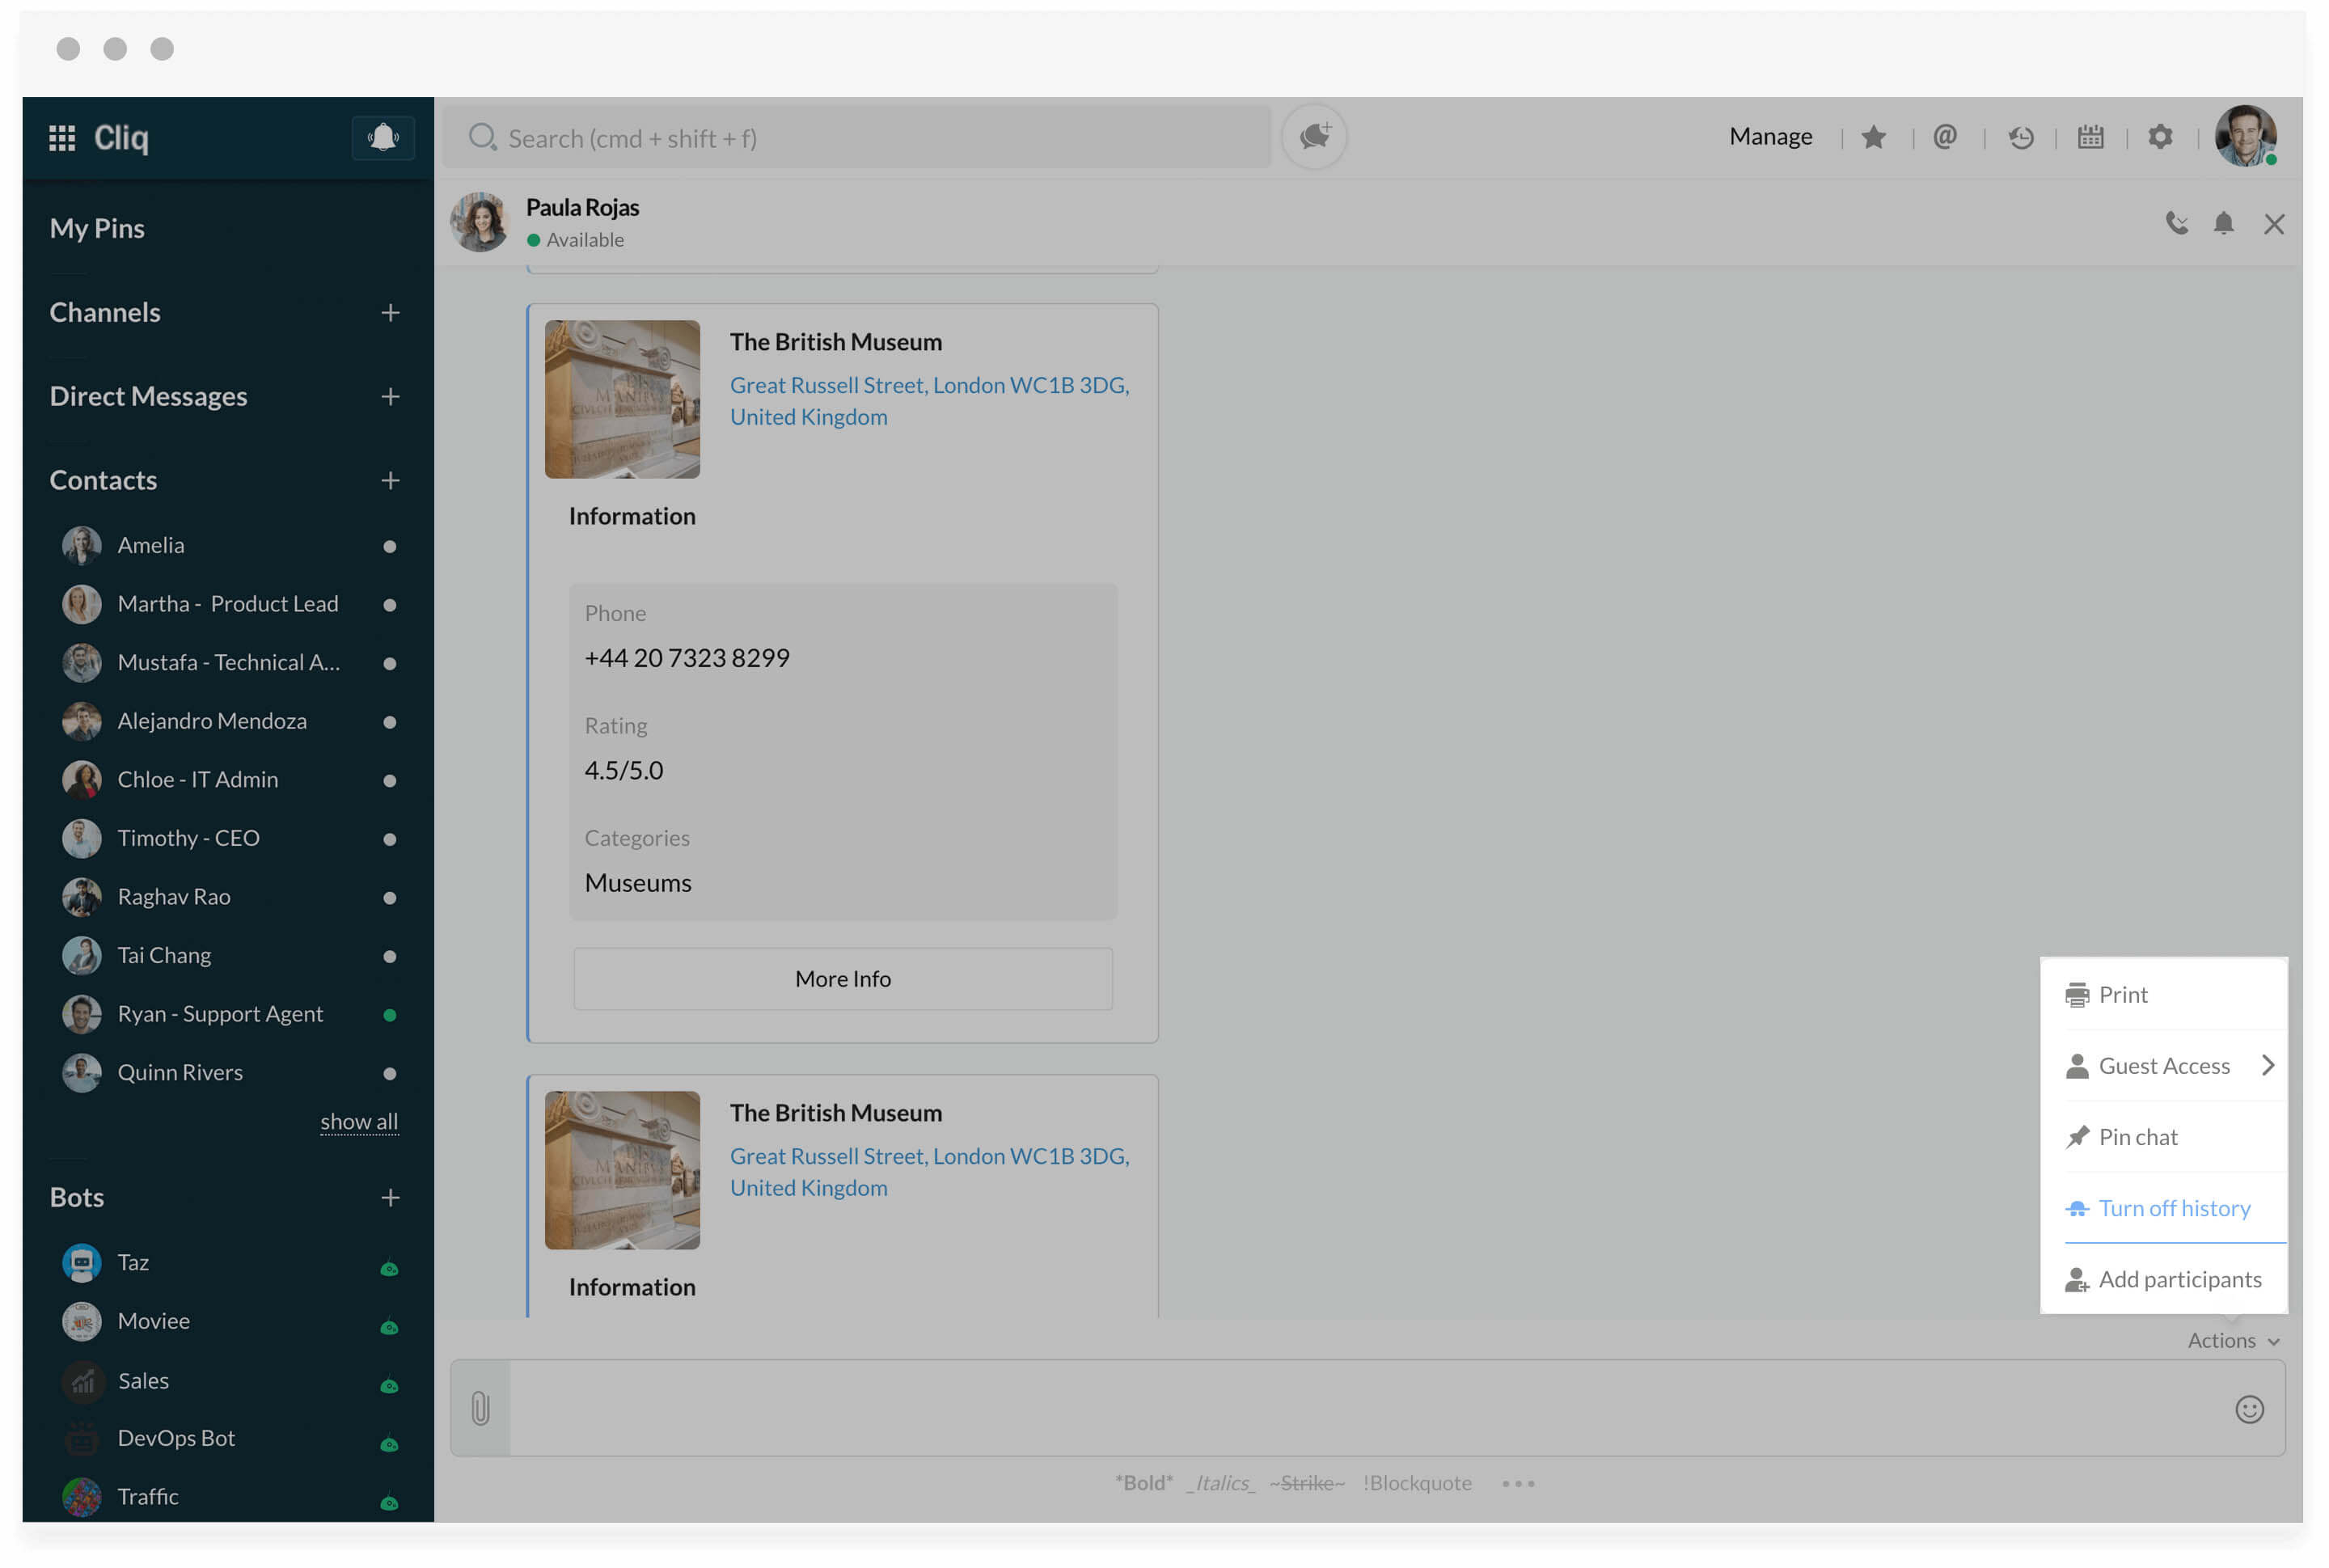Screen dimensions: 2329x1568
Task: Open the emoji picker smiley
Action: (x=2249, y=1409)
